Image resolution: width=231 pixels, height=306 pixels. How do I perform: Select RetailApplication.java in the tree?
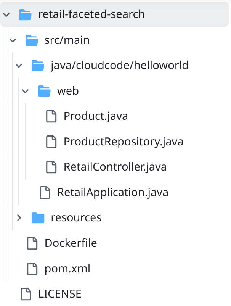pyautogui.click(x=112, y=192)
